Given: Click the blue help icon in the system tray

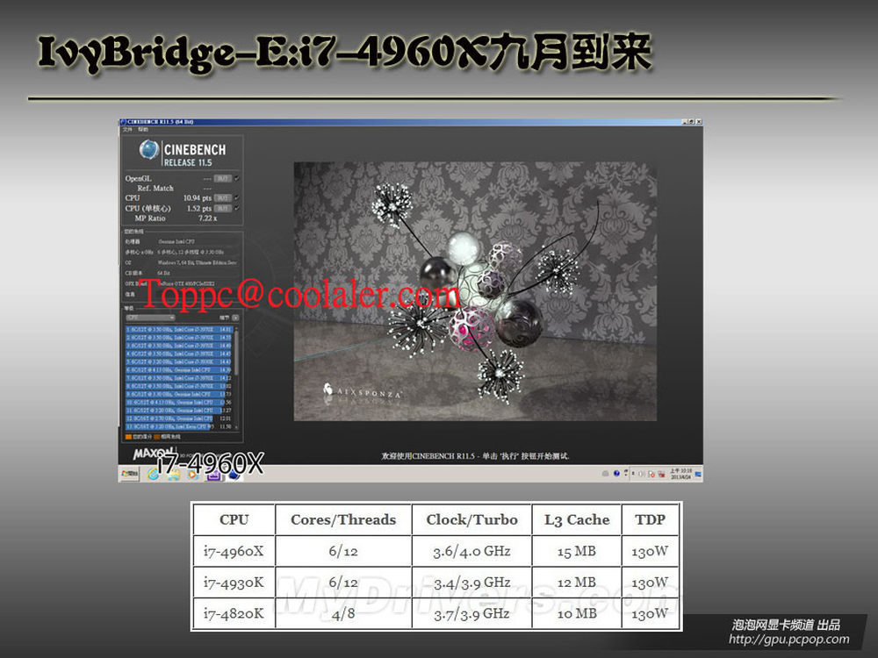Looking at the screenshot, I should (x=616, y=474).
